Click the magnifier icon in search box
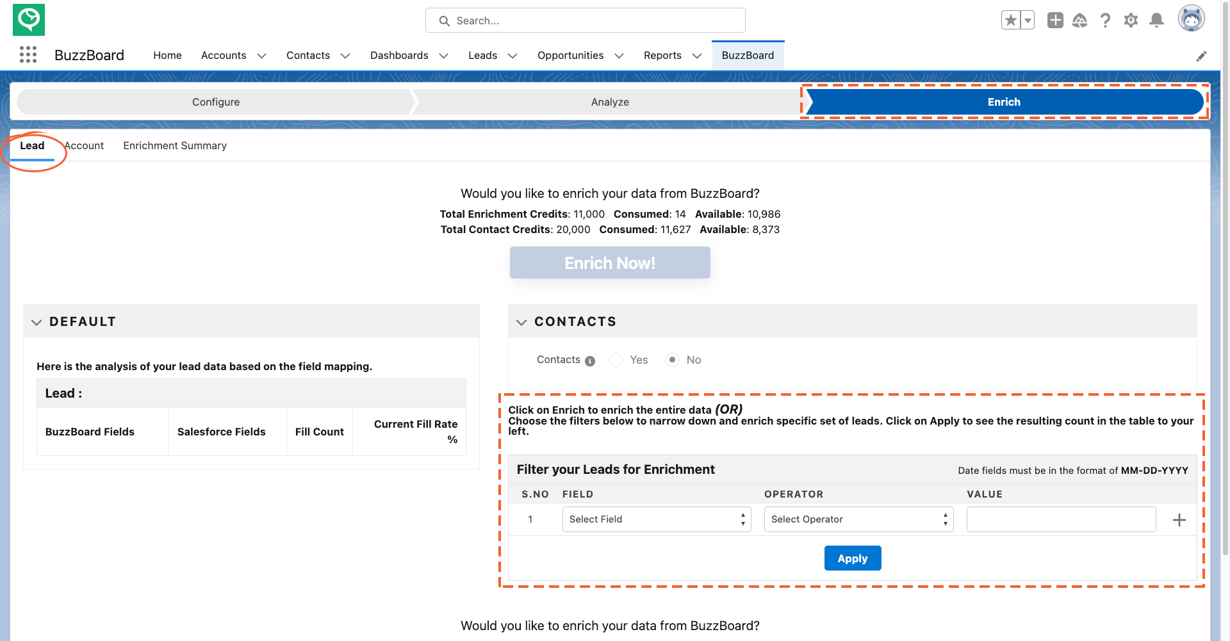 [444, 21]
